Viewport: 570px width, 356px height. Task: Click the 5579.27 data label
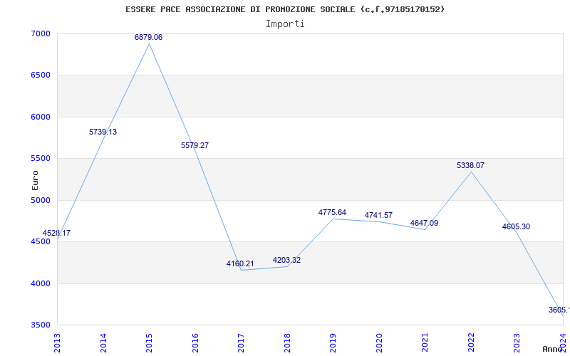[195, 145]
